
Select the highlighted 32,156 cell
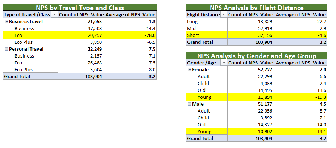tap(265, 35)
